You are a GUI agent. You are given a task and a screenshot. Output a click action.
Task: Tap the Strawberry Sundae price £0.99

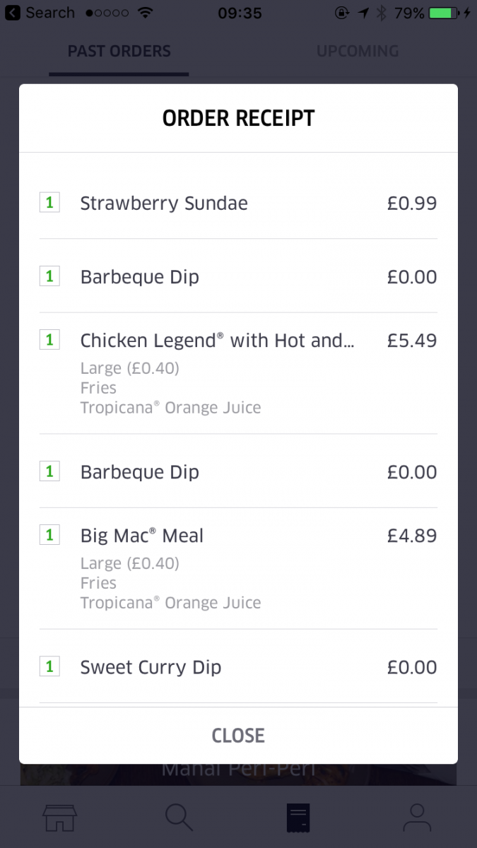(412, 204)
